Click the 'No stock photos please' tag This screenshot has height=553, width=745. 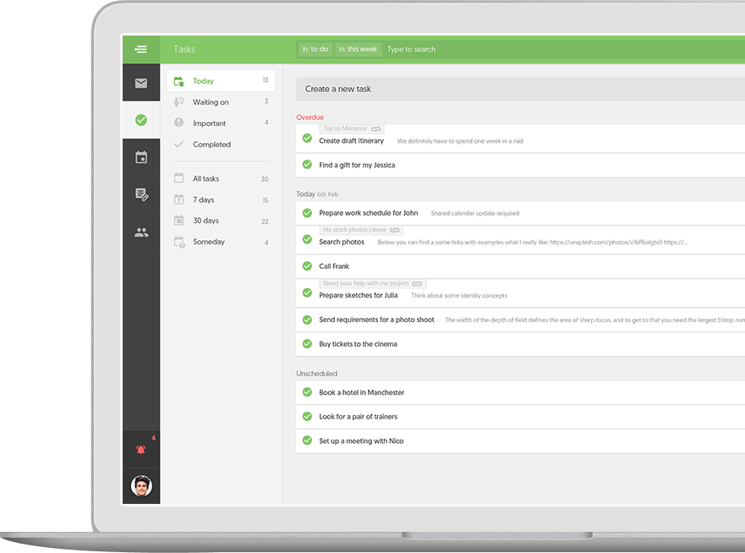coord(354,230)
